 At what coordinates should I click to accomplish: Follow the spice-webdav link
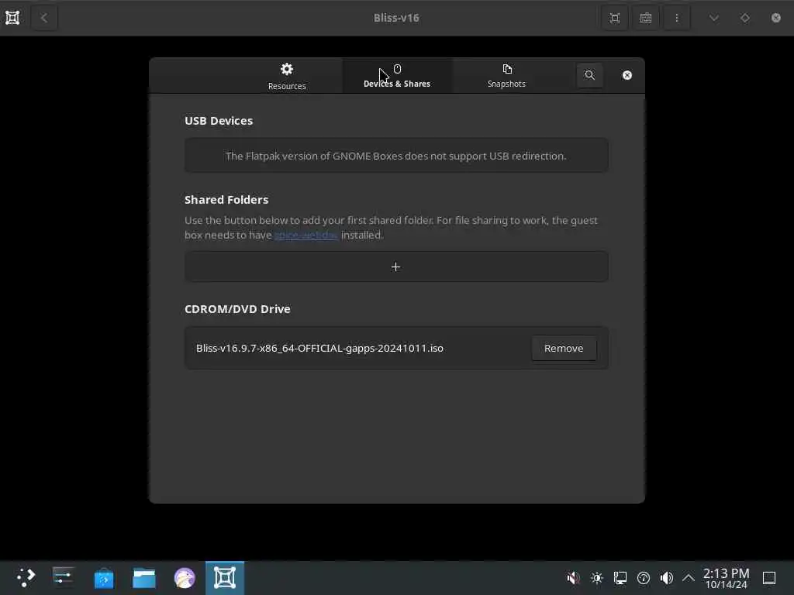coord(306,236)
